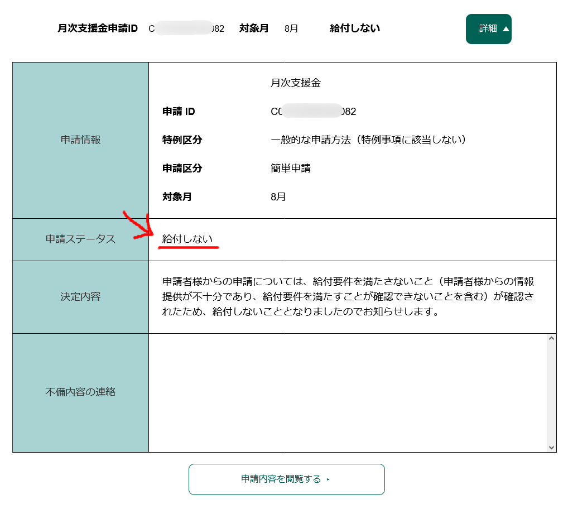Click the 対象月 label in the header
Viewport: 568px width, 509px height.
point(254,28)
